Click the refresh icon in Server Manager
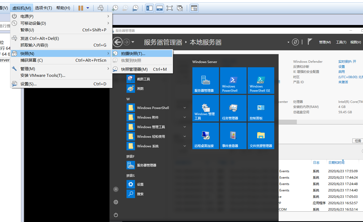This screenshot has height=222, width=363. (x=295, y=42)
